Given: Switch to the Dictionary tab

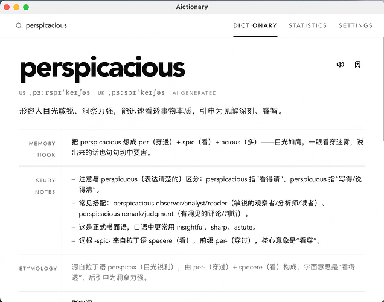Looking at the screenshot, I should tap(255, 25).
